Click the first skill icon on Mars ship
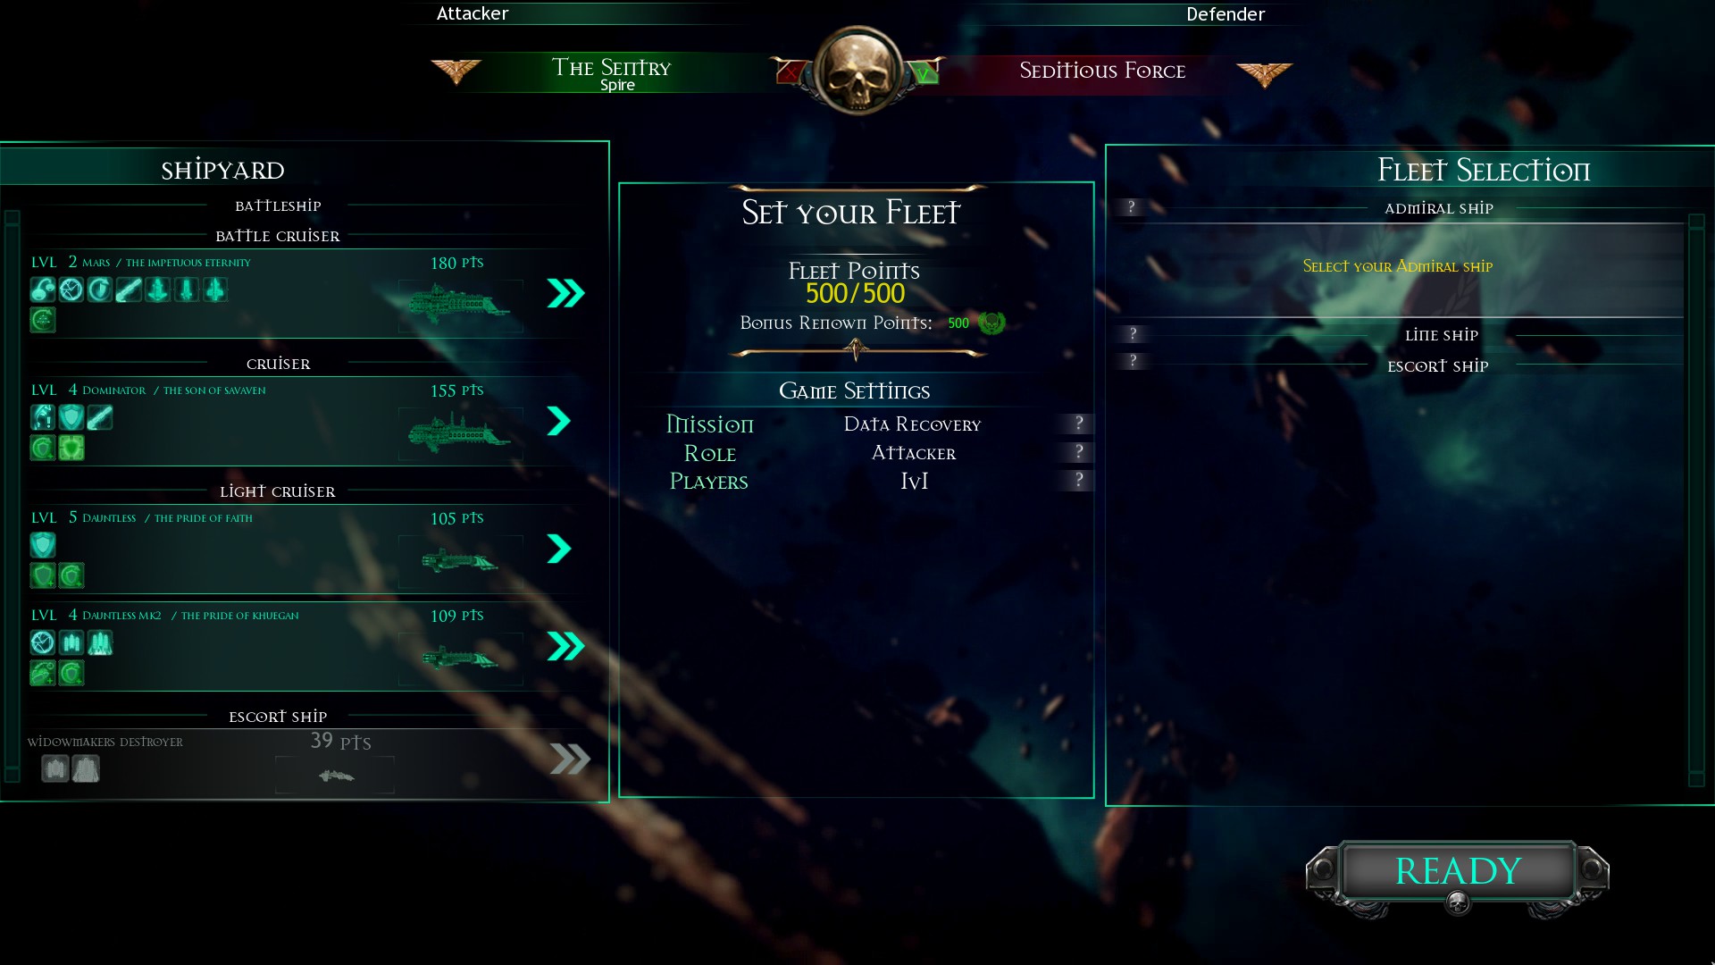This screenshot has height=965, width=1715. 43,289
